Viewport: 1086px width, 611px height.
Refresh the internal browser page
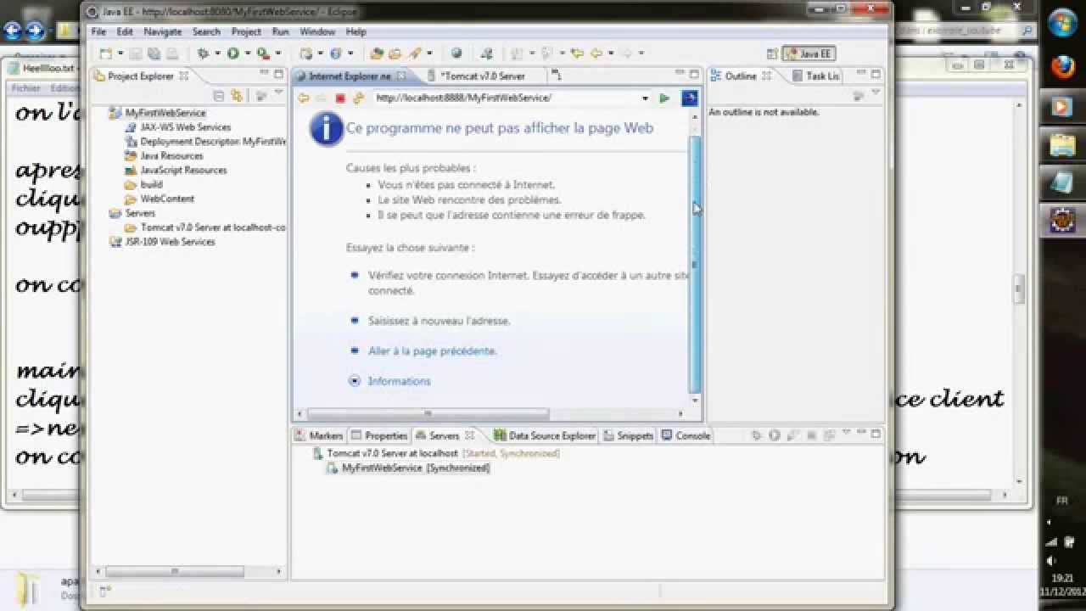click(x=358, y=98)
